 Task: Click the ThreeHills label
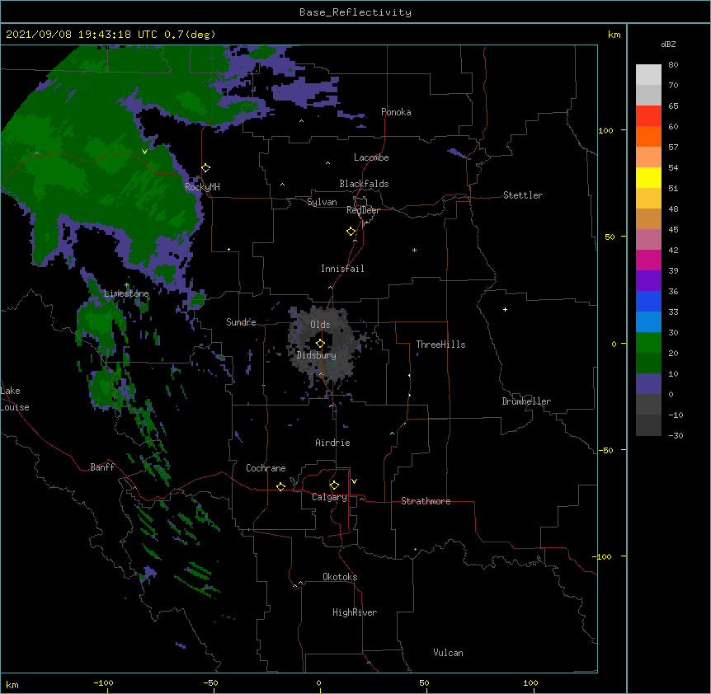pyautogui.click(x=440, y=345)
